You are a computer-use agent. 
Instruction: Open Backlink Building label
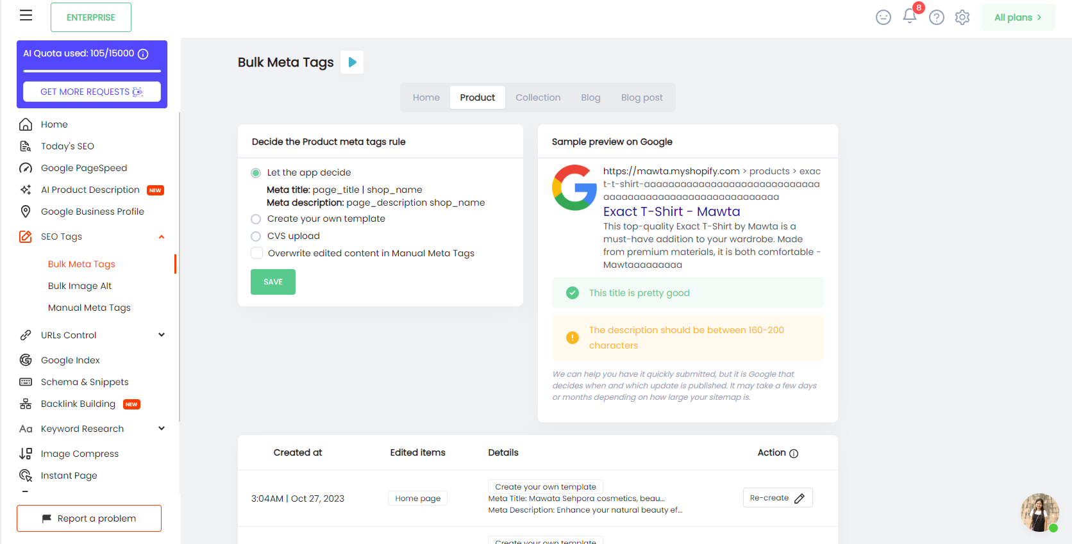coord(78,404)
